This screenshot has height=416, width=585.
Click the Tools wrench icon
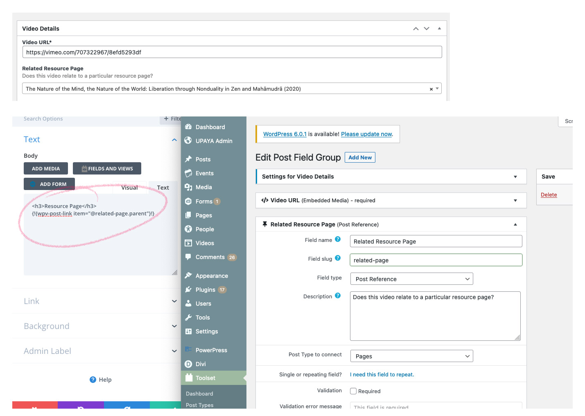point(188,317)
